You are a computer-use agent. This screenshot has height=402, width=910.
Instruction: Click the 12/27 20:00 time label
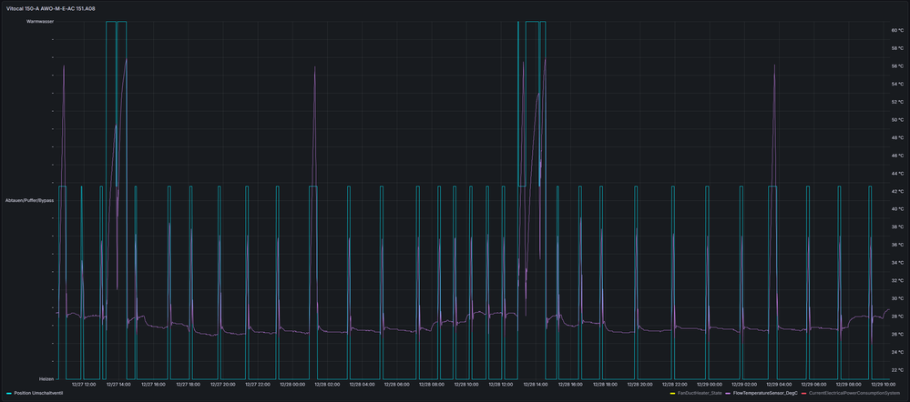[x=223, y=384]
